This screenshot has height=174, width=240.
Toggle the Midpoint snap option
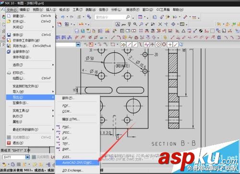click(135, 45)
